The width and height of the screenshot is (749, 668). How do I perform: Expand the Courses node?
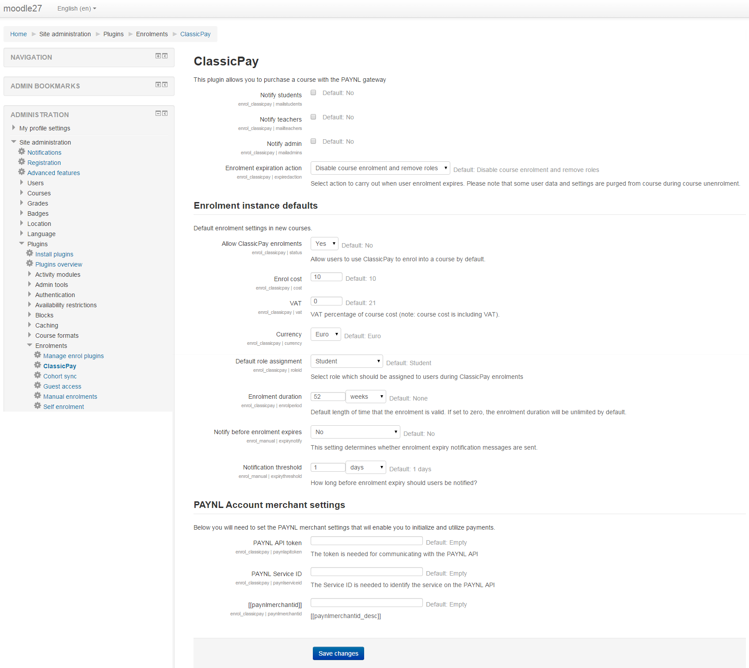(22, 193)
